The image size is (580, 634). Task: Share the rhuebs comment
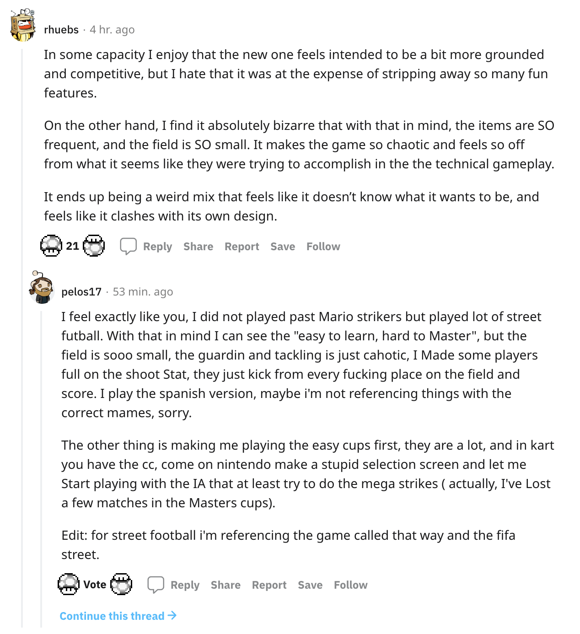(x=198, y=247)
